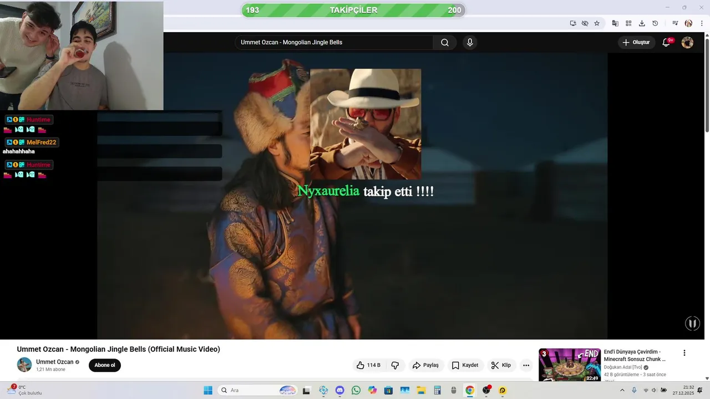Open WhatsApp from the taskbar
The image size is (710, 399).
pyautogui.click(x=356, y=390)
